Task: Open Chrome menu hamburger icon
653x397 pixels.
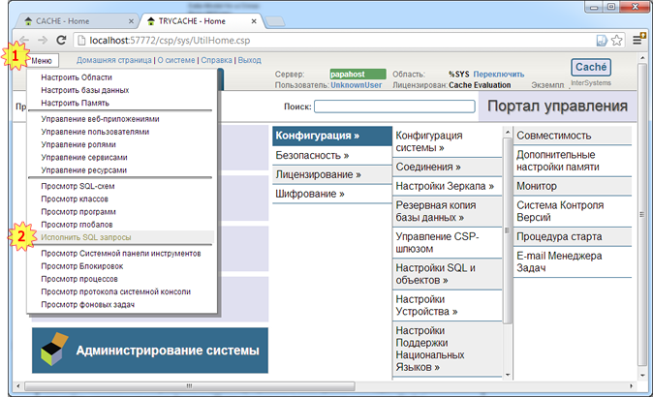Action: (x=638, y=40)
